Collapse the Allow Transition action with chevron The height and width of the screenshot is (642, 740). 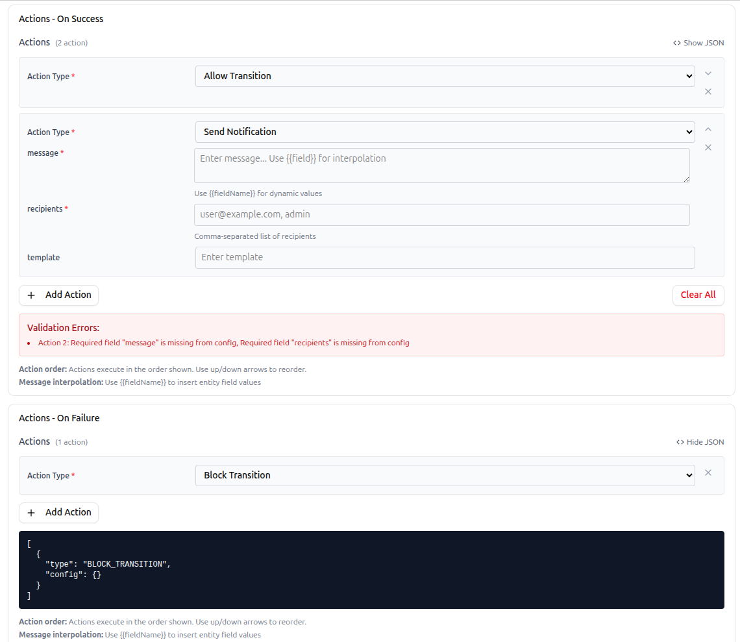[x=708, y=73]
